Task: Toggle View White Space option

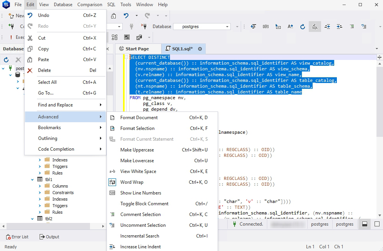Action: 162,171
